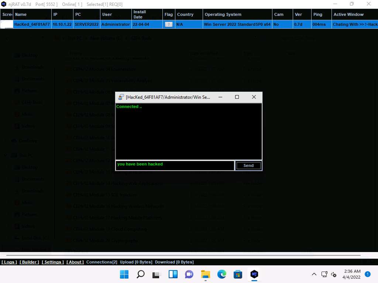
Task: Click the About link in status bar
Action: [x=75, y=262]
